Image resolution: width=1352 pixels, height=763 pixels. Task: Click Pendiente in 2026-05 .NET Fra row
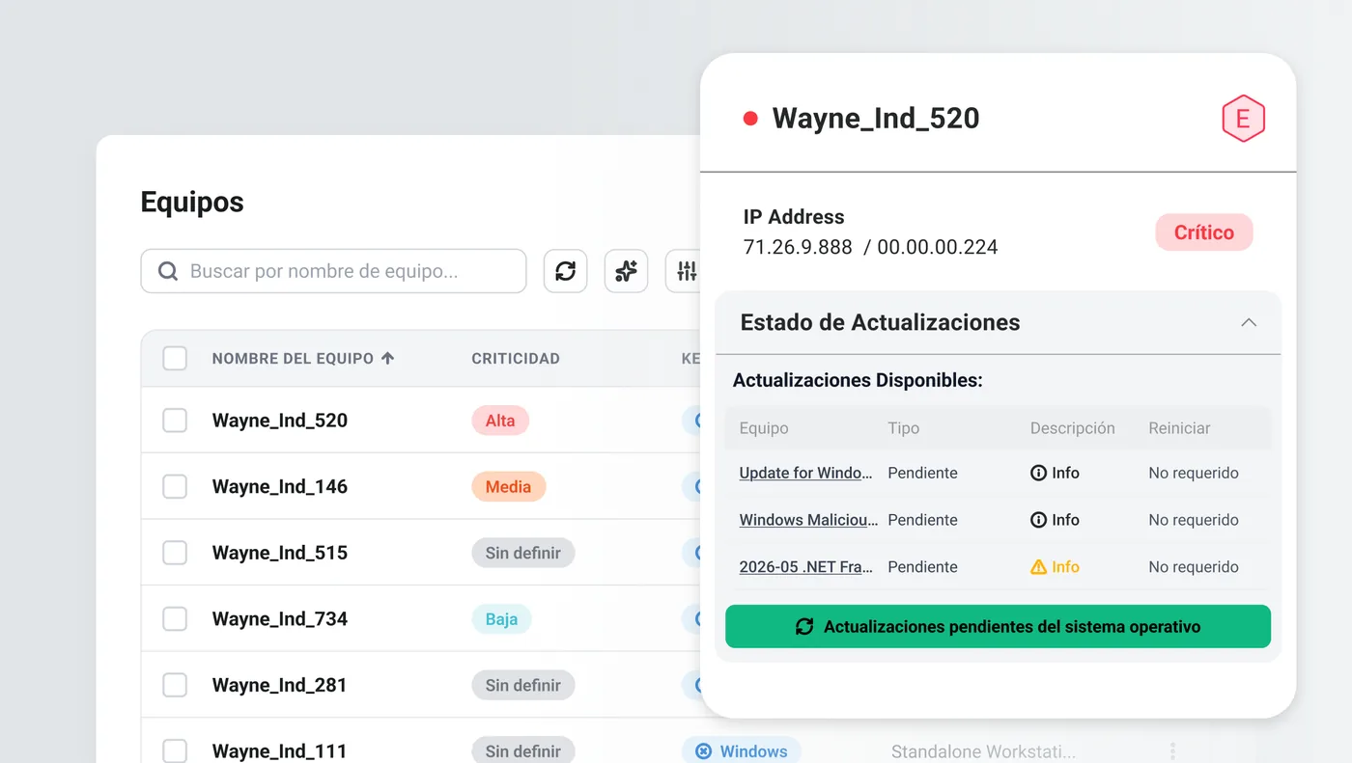(922, 567)
